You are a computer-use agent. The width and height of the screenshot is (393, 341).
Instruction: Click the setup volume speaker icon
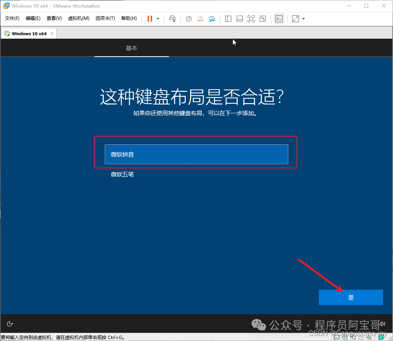382,324
